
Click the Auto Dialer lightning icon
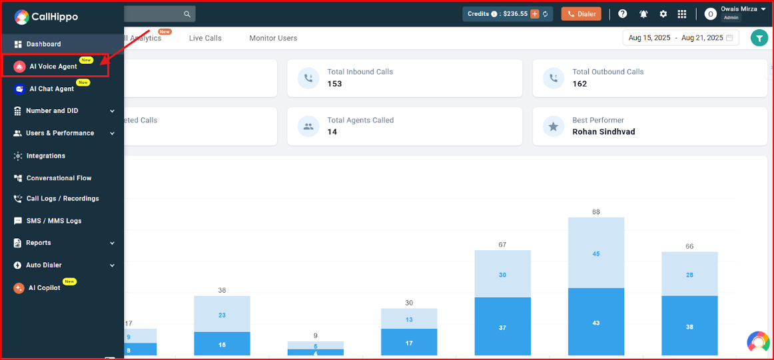(x=18, y=266)
